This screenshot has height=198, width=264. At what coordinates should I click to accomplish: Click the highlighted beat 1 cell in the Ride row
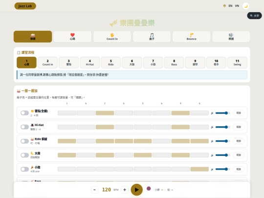67,141
